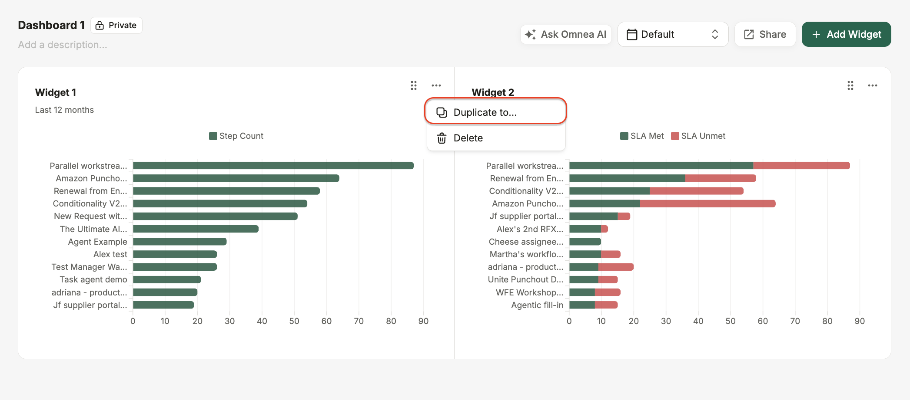
Task: Toggle the SLA Unmet legend series
Action: pos(698,136)
